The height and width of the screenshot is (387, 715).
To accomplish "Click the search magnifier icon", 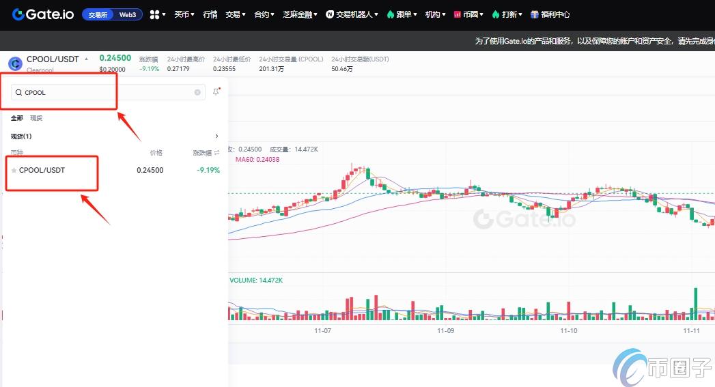I will click(x=18, y=92).
